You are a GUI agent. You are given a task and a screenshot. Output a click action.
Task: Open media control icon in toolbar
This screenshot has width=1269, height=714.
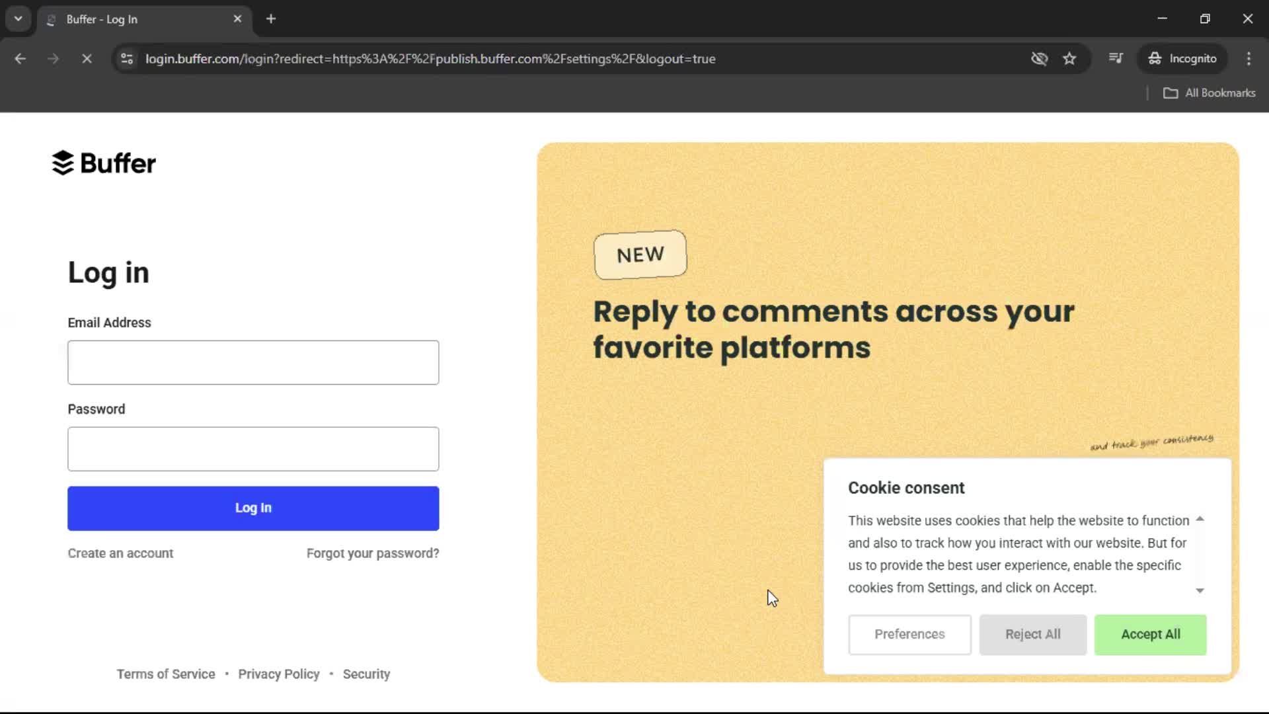point(1116,58)
